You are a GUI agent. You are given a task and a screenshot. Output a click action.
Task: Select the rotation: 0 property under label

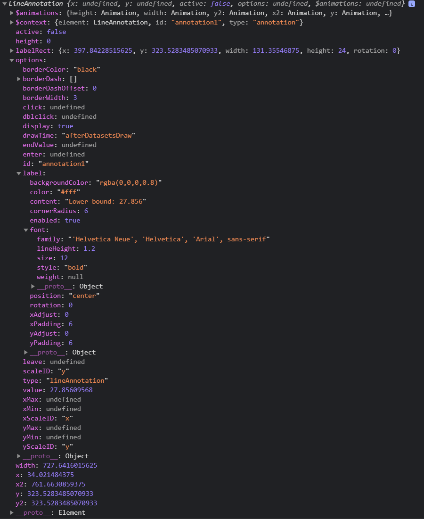point(51,305)
